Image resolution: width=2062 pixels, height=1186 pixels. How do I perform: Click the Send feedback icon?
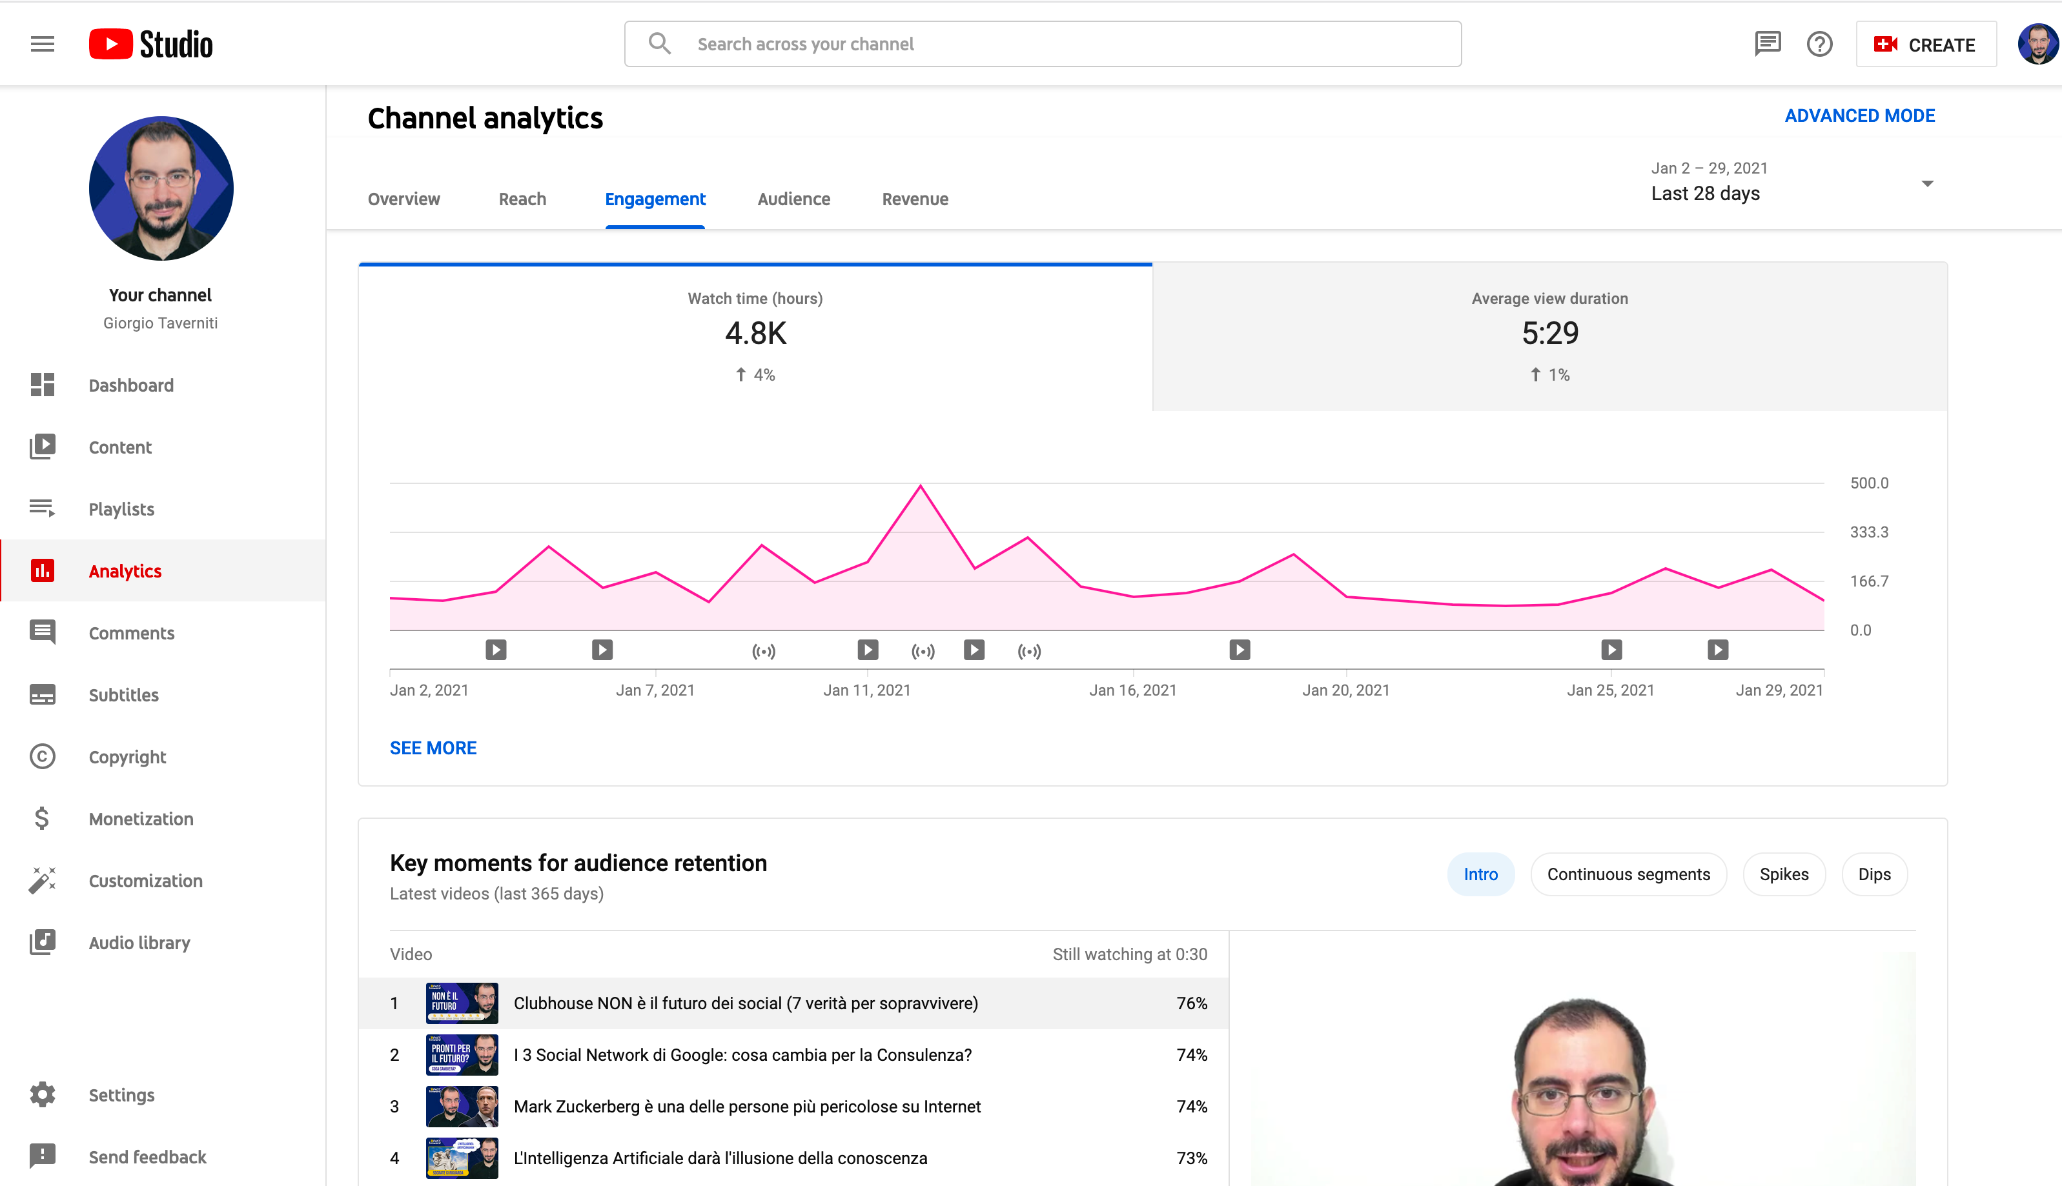tap(43, 1156)
